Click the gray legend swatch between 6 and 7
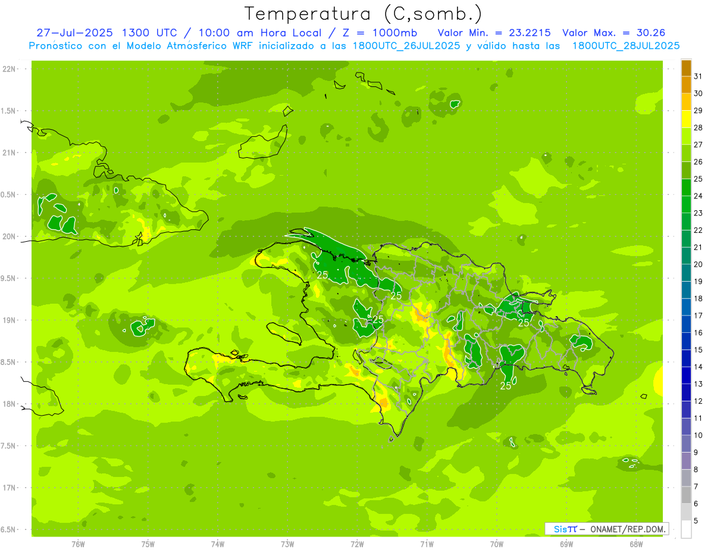714x552 pixels. point(686,495)
